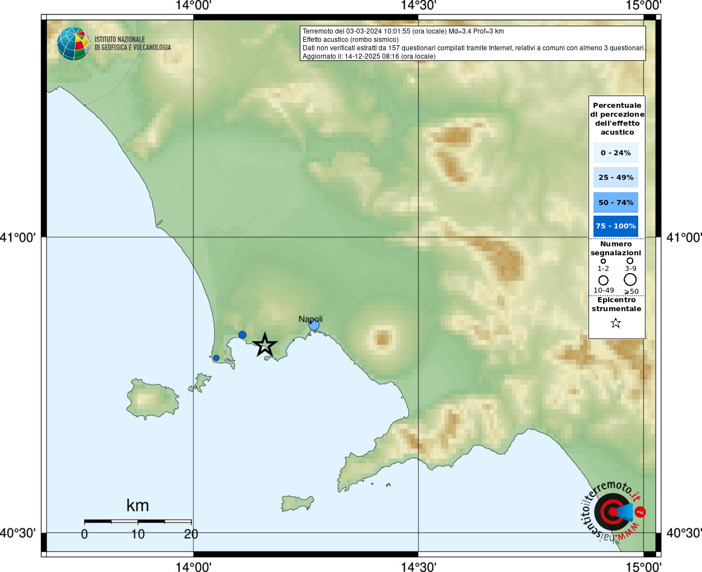702x572 pixels.
Task: Click the light blue Napoli report circle
Action: [x=314, y=325]
